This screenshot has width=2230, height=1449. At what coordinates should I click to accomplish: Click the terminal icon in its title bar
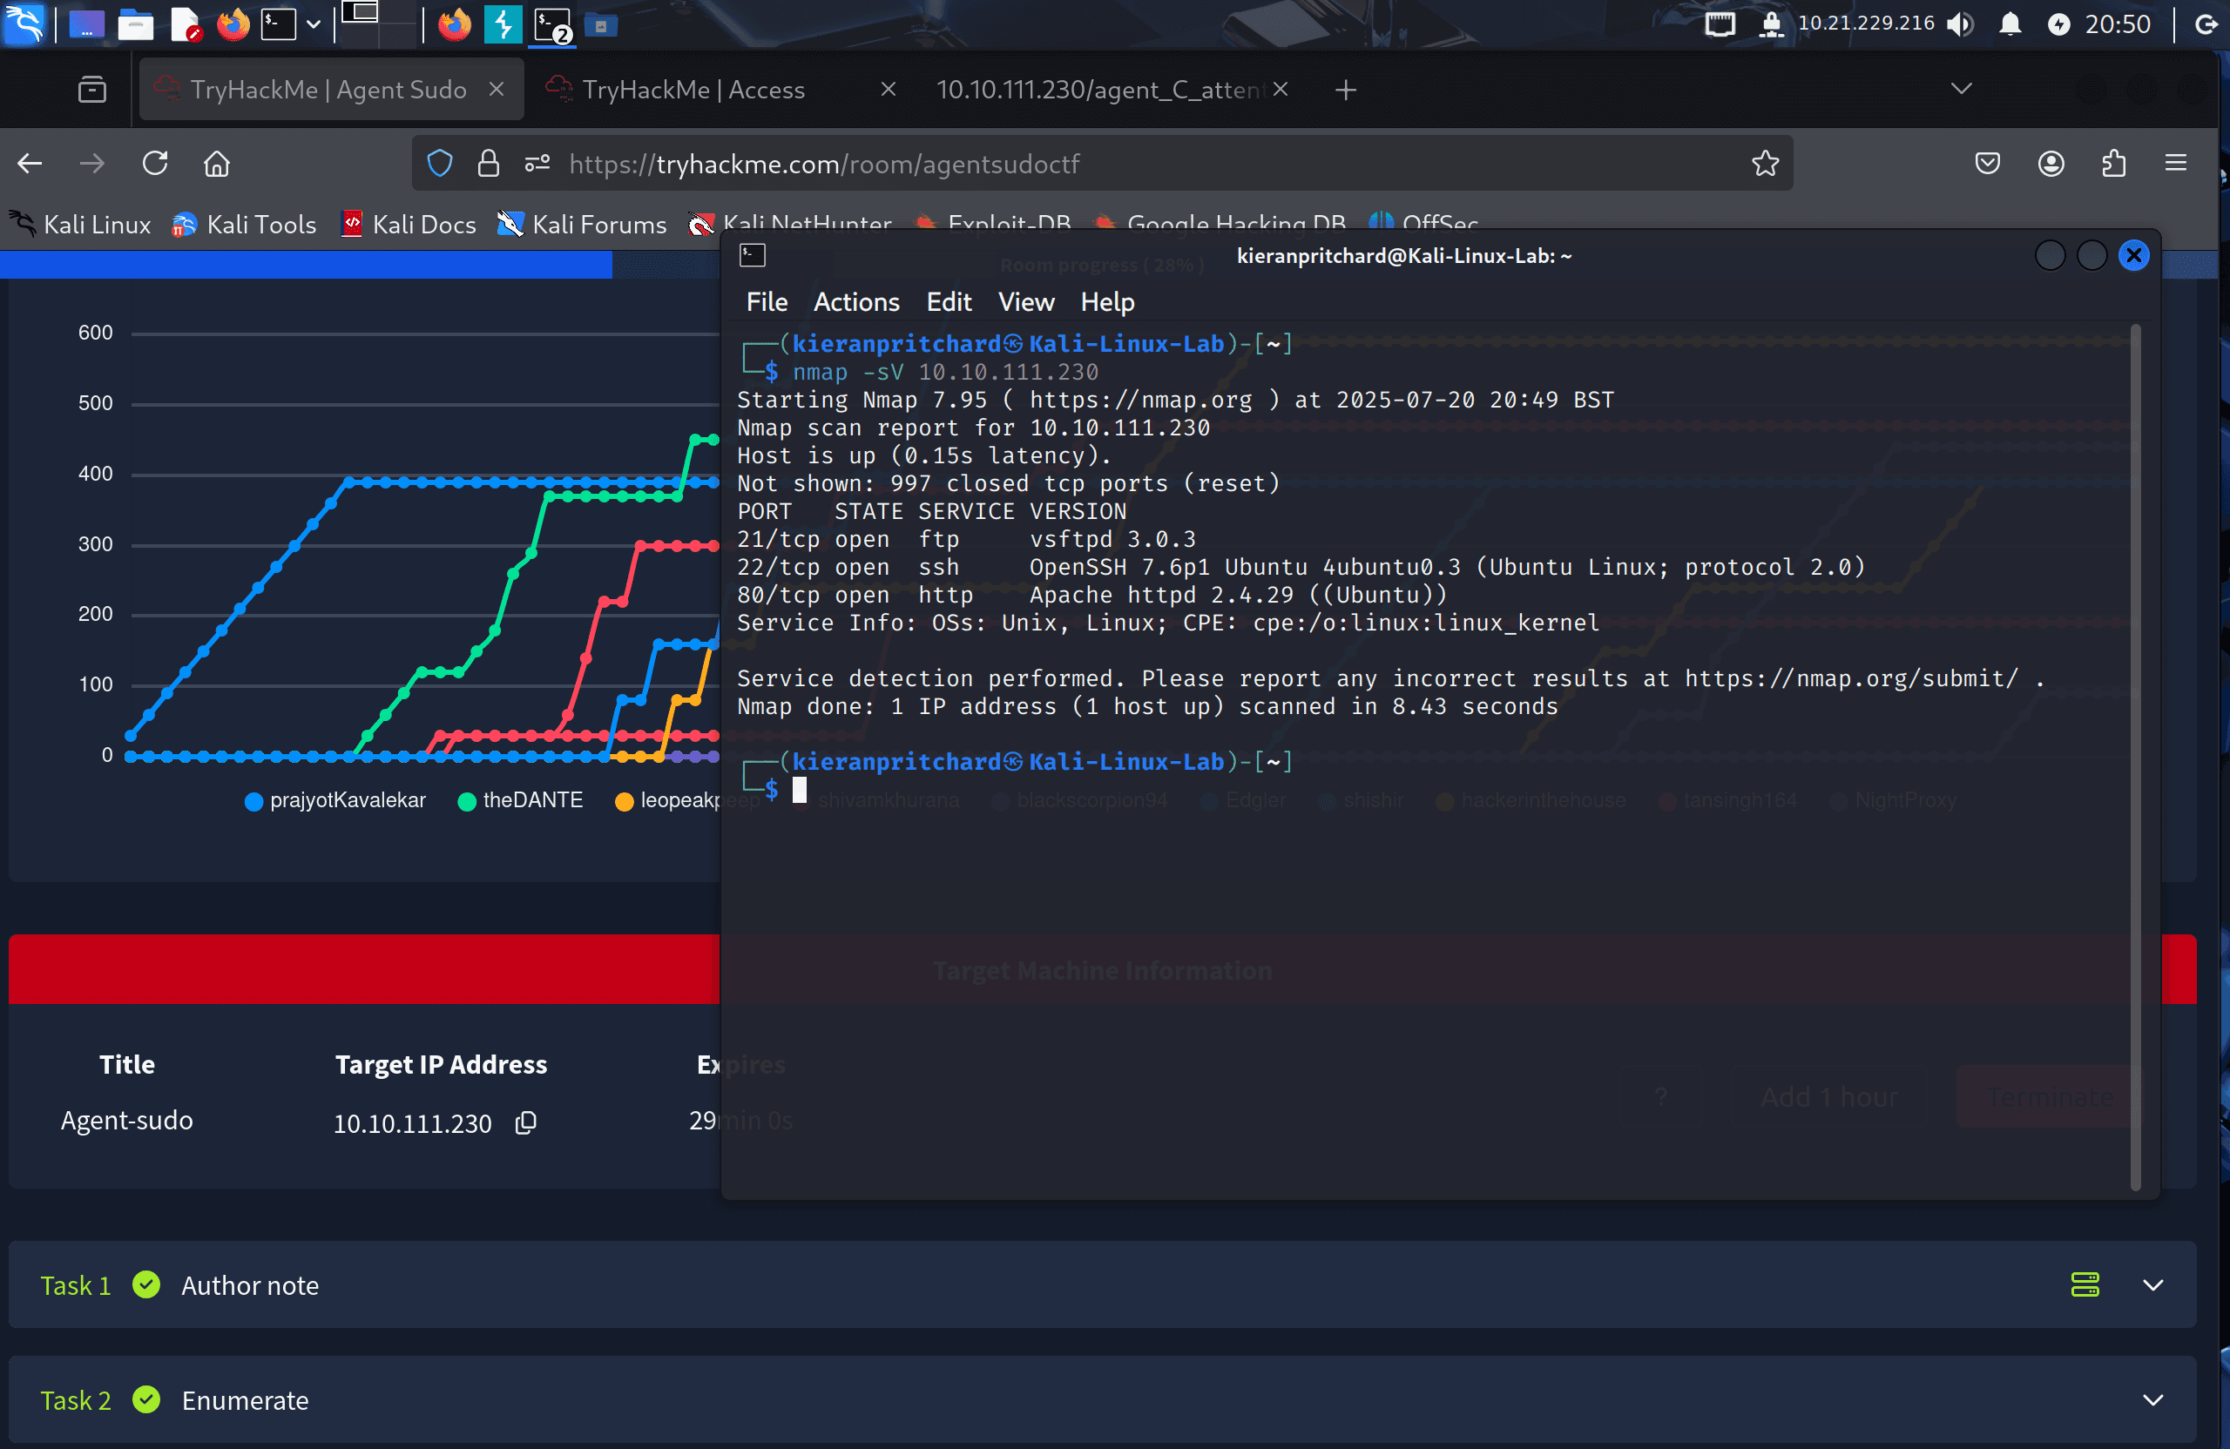coord(753,256)
